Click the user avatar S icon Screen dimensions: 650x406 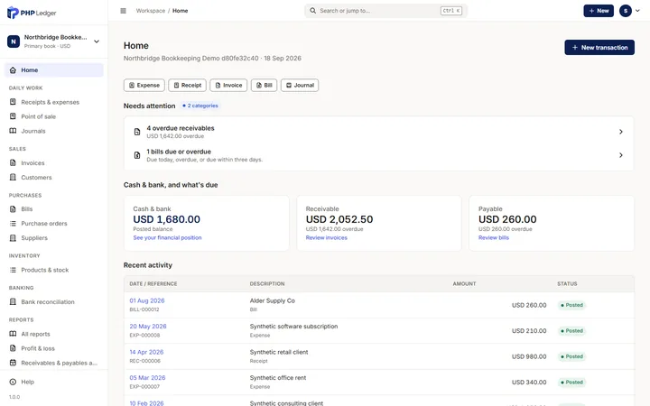(625, 11)
